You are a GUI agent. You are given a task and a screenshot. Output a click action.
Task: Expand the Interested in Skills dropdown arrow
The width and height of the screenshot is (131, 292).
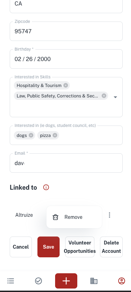(x=115, y=97)
